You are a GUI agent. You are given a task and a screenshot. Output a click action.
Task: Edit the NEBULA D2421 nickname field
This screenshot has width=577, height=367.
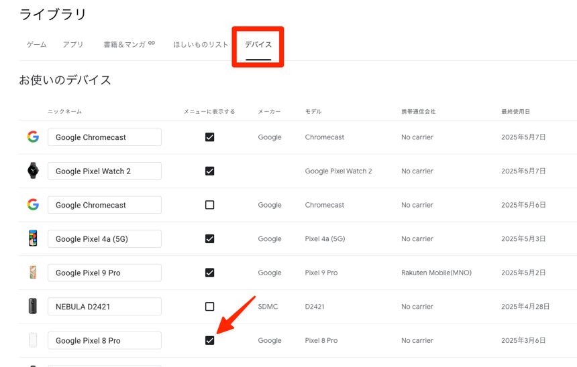[105, 306]
